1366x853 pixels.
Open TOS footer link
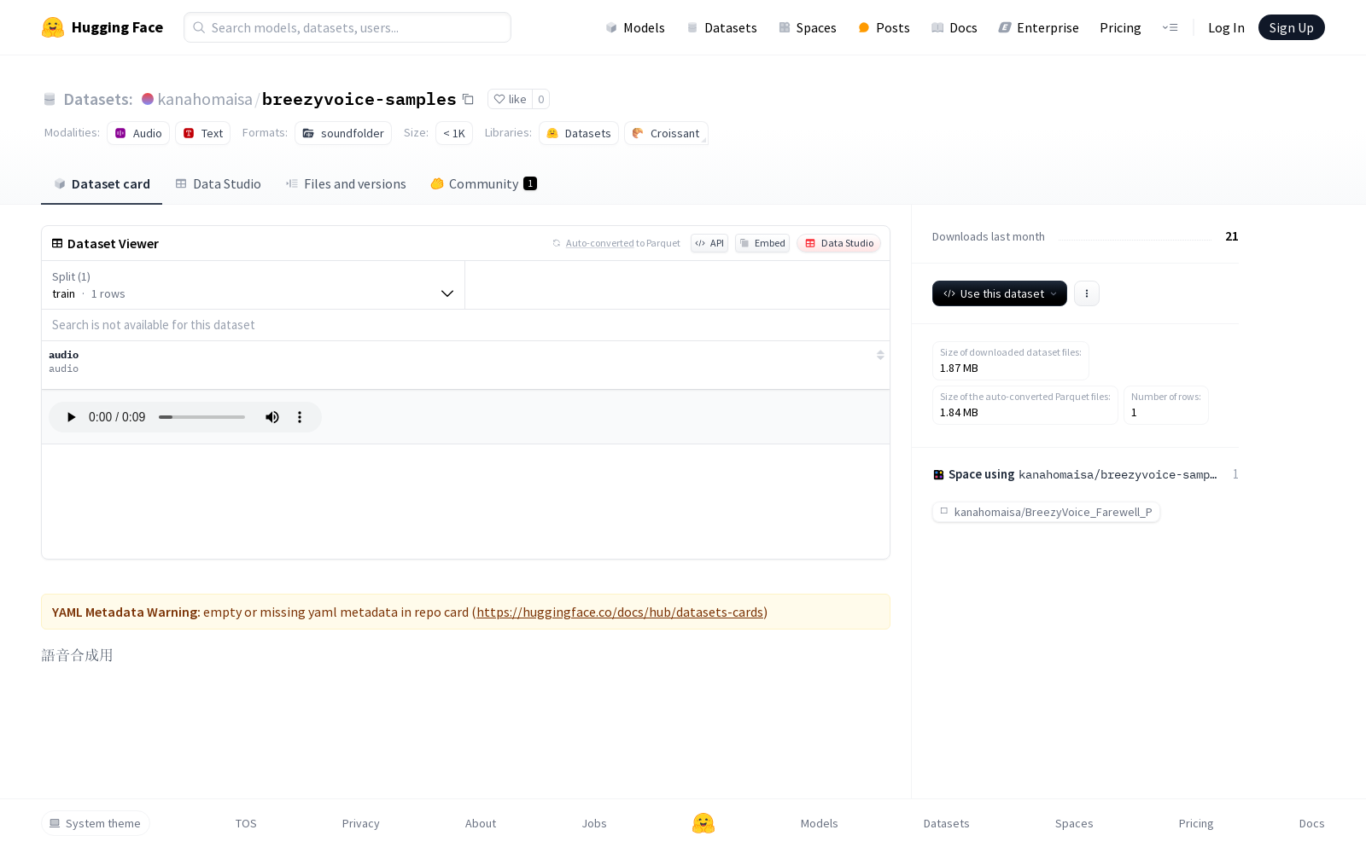tap(246, 823)
